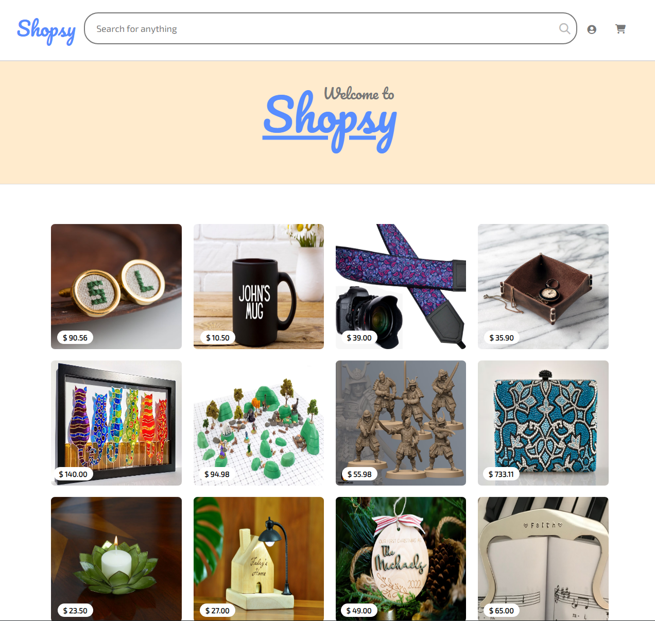View the colorful cats glass painting
This screenshot has width=655, height=621.
click(116, 423)
